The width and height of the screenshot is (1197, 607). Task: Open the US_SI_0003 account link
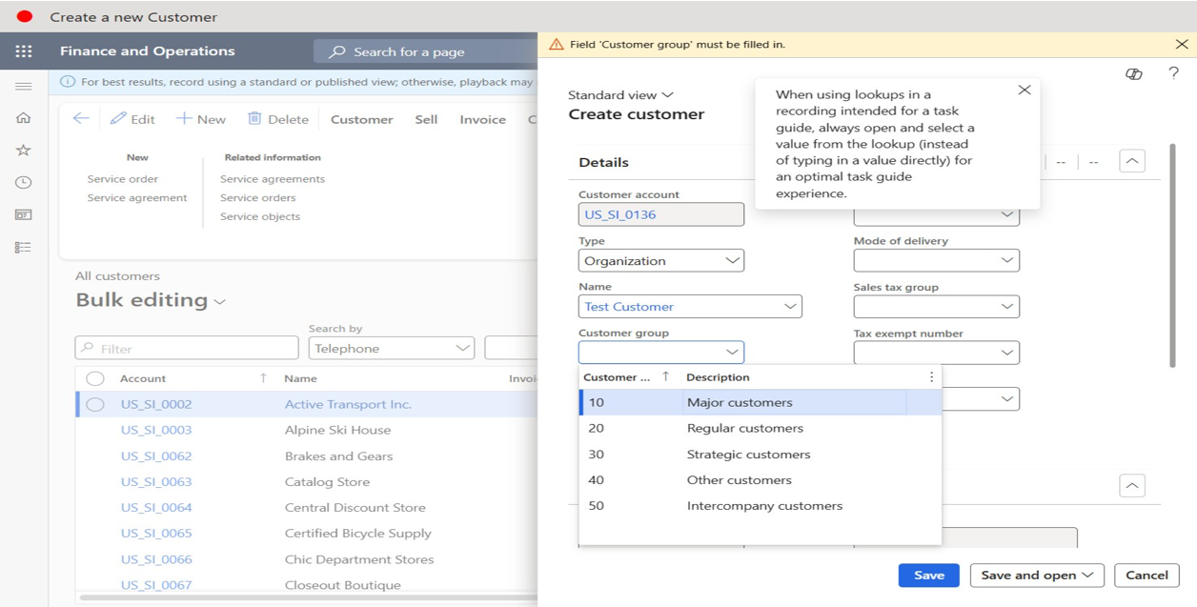pos(156,430)
